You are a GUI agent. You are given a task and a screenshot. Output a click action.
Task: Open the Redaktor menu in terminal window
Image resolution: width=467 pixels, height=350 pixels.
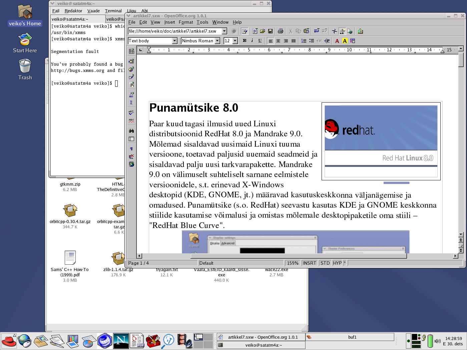pos(73,11)
